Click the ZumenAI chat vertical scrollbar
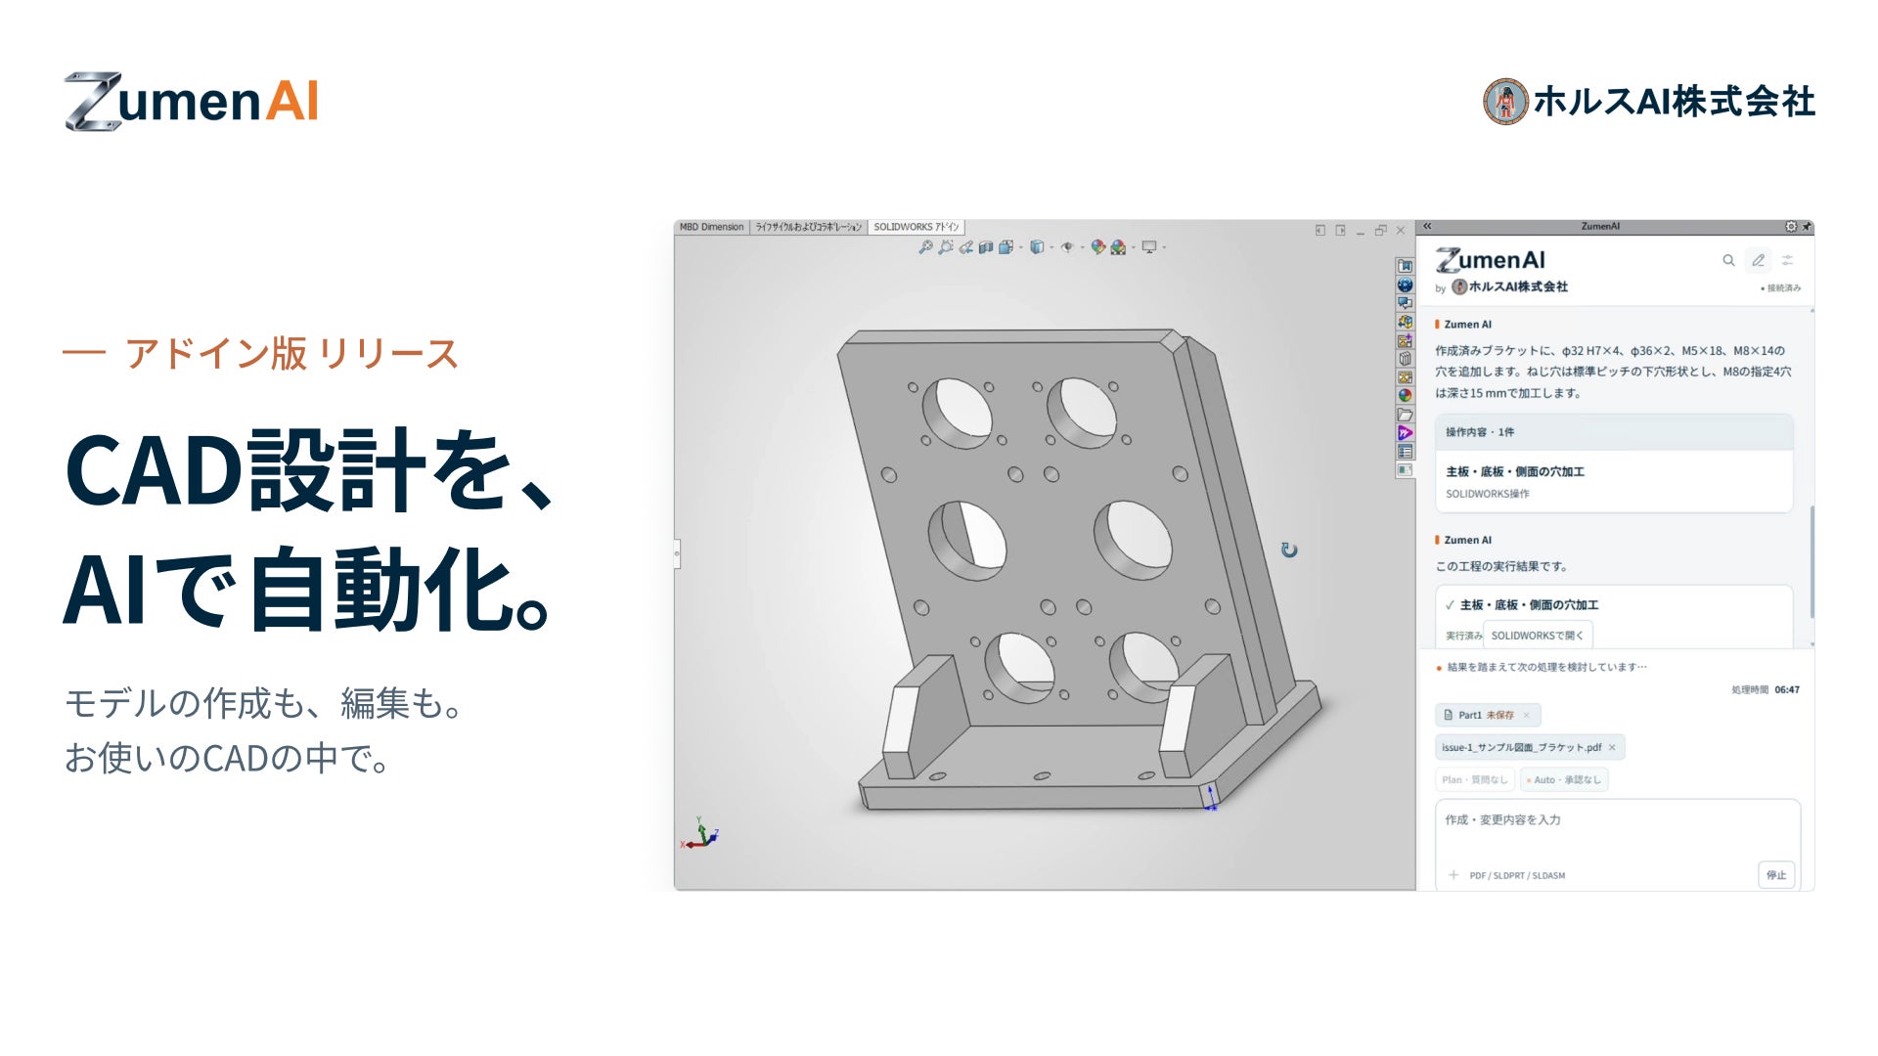 [1811, 562]
